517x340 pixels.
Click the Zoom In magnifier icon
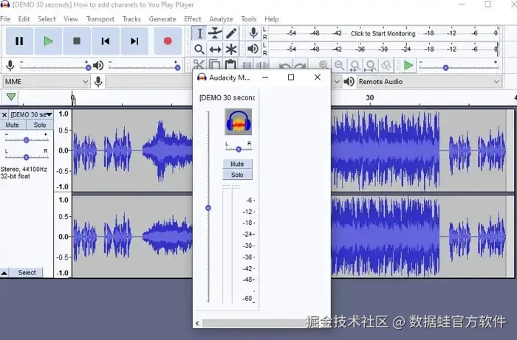(x=323, y=65)
